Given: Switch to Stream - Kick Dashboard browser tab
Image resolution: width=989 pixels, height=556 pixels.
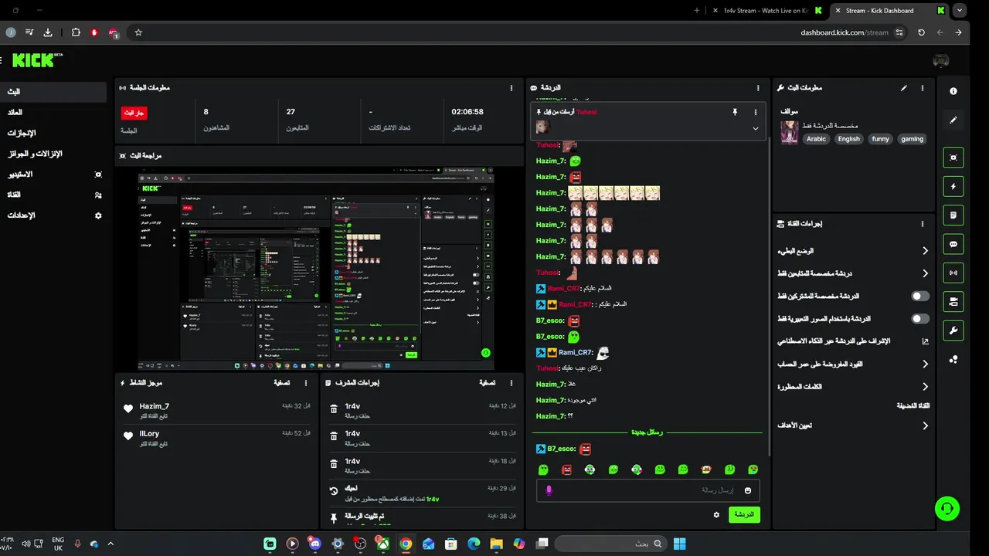Looking at the screenshot, I should [x=889, y=11].
